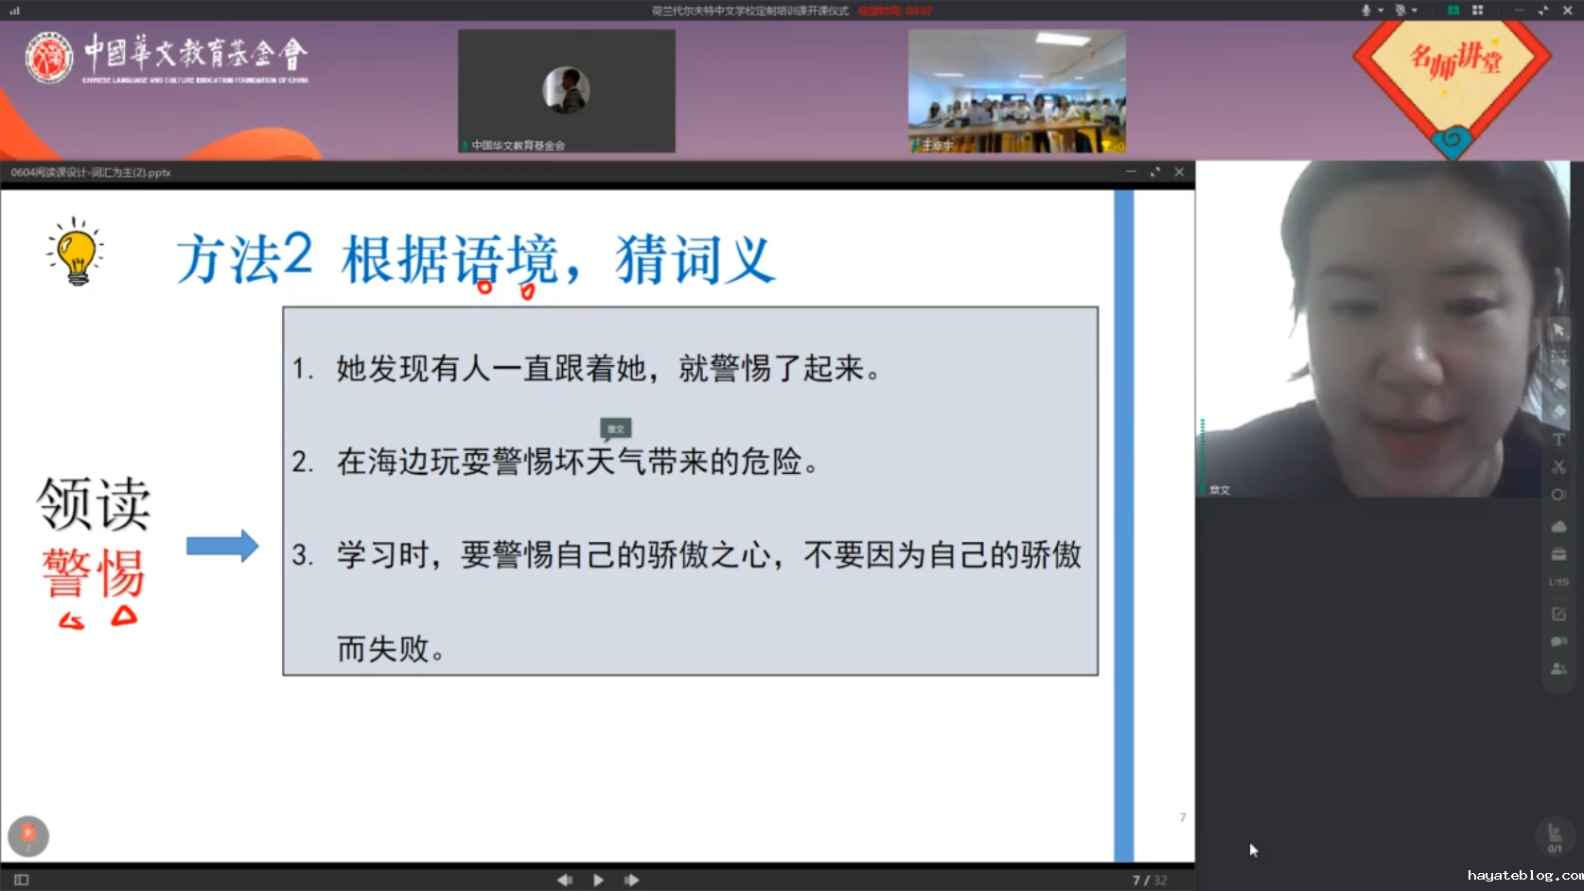Click the round orange PPT badge
Screen dimensions: 1584x891
click(x=28, y=836)
